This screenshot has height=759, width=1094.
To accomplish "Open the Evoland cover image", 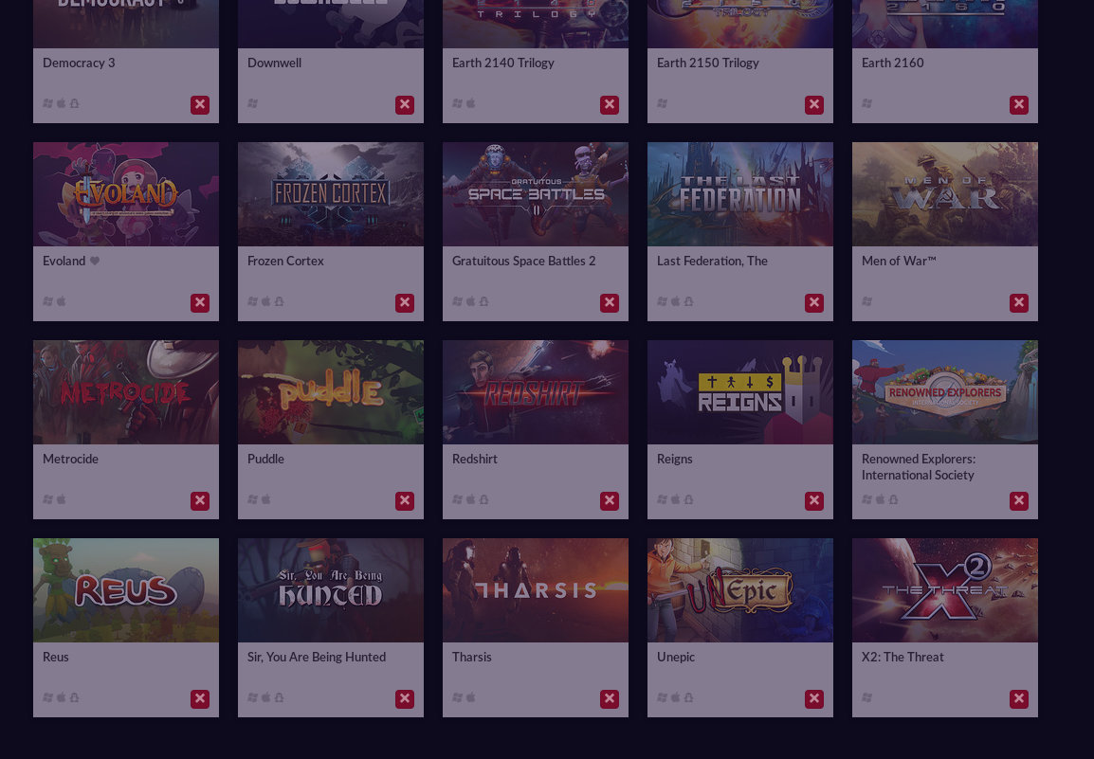I will [x=126, y=194].
